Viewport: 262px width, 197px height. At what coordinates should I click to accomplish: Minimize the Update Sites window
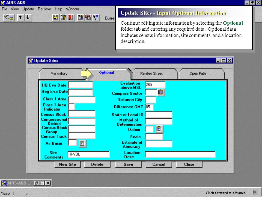tap(218, 60)
